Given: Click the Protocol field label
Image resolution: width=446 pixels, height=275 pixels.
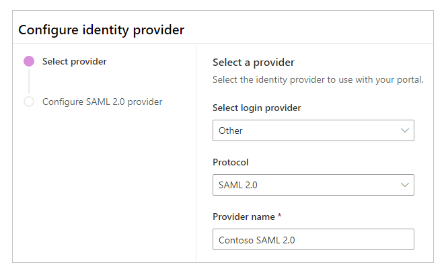Looking at the screenshot, I should pos(231,162).
